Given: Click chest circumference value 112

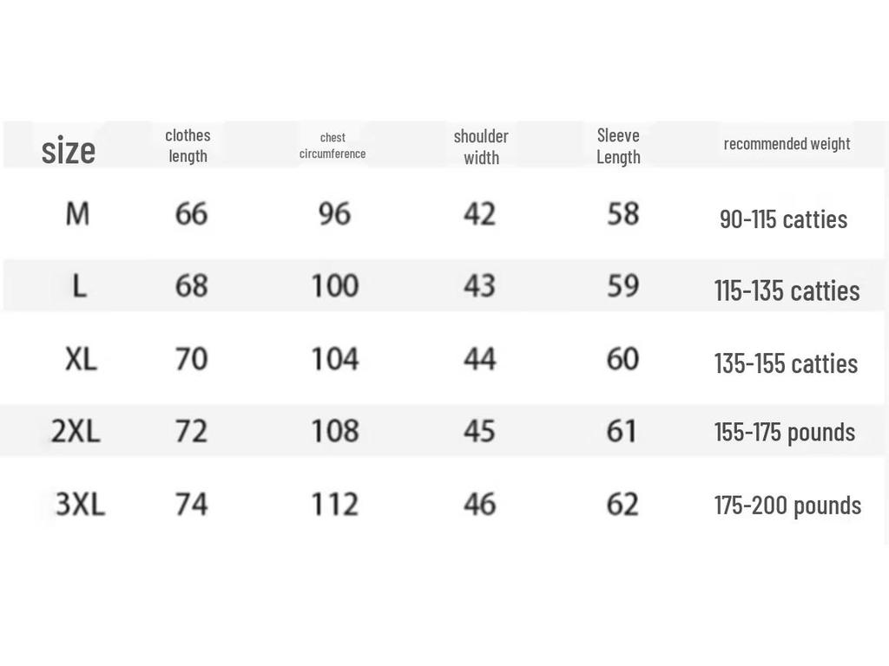Looking at the screenshot, I should pyautogui.click(x=334, y=504).
